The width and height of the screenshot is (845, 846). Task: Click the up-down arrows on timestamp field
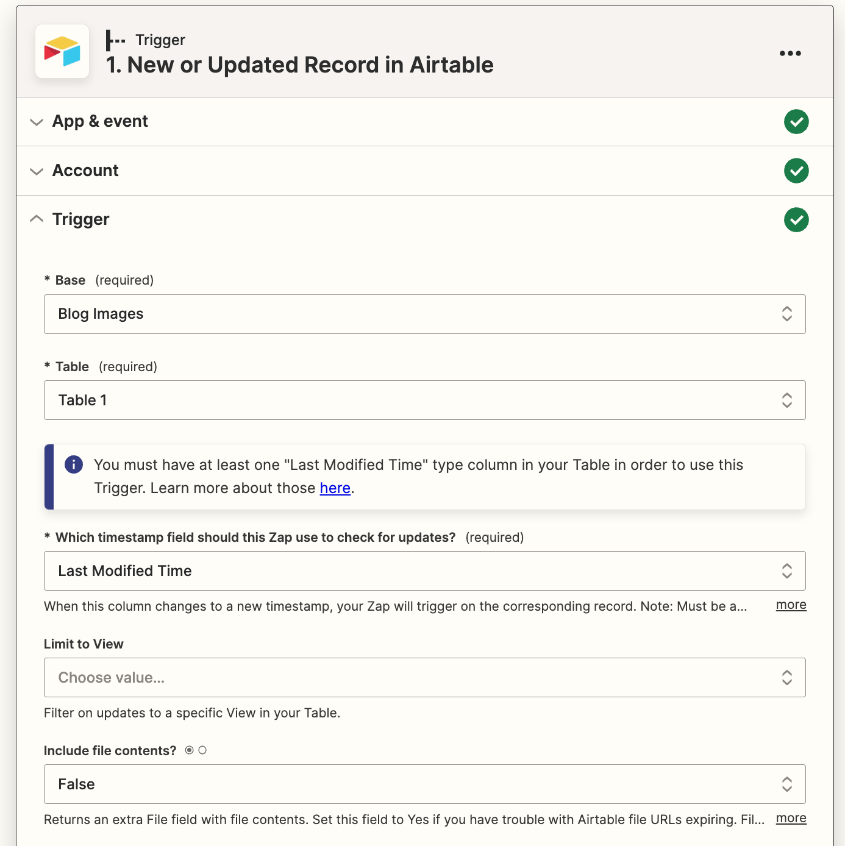[x=787, y=571]
